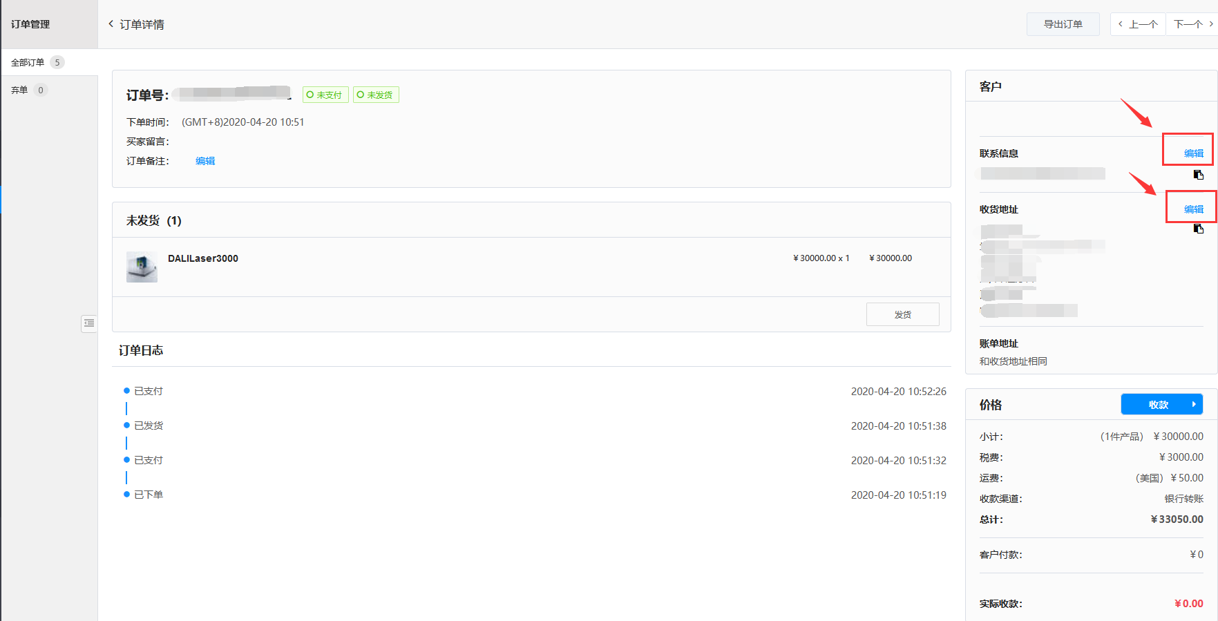Select the 已发货 entry in the order log
1218x621 pixels.
click(x=149, y=426)
